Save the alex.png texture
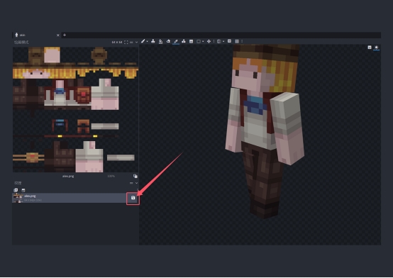 pos(133,198)
